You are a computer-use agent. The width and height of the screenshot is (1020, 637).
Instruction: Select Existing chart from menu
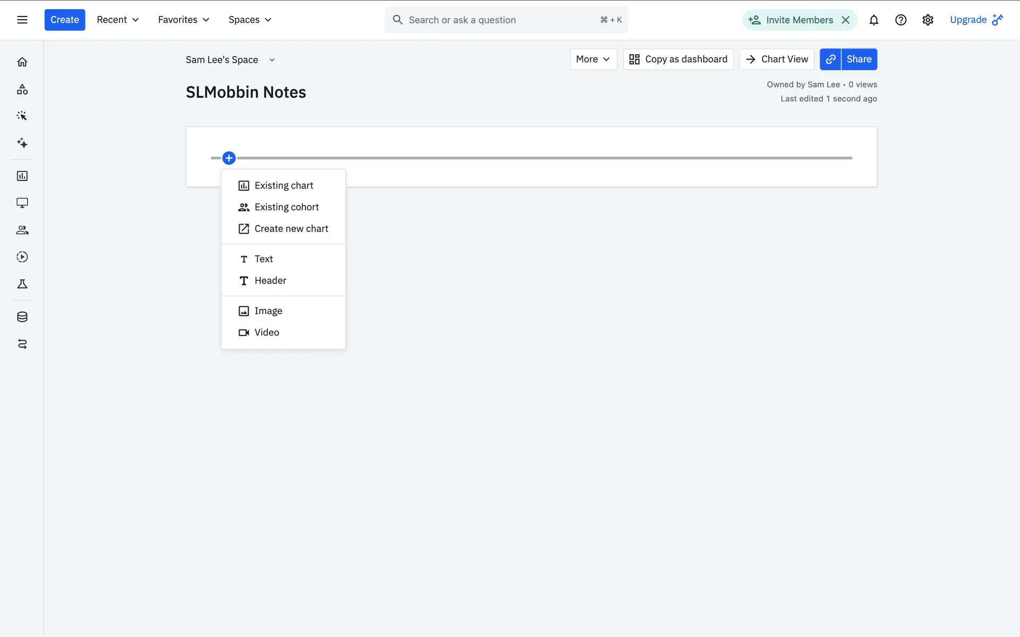283,185
